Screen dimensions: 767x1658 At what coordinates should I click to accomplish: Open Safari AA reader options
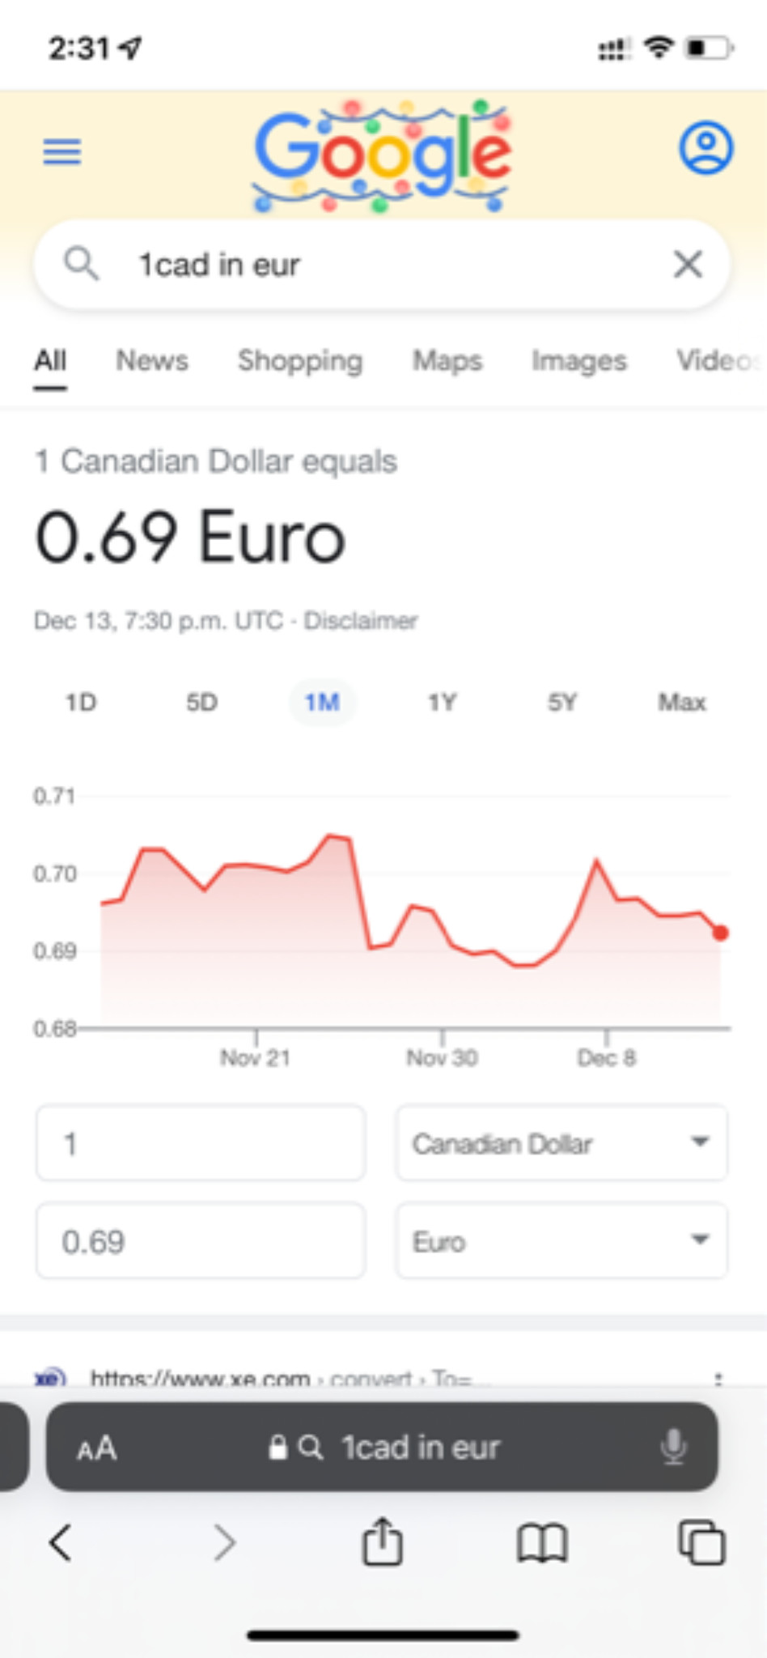point(97,1448)
